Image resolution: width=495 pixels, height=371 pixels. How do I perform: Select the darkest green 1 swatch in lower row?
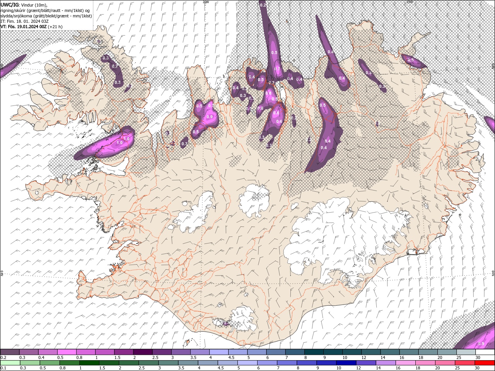[x=89, y=363]
